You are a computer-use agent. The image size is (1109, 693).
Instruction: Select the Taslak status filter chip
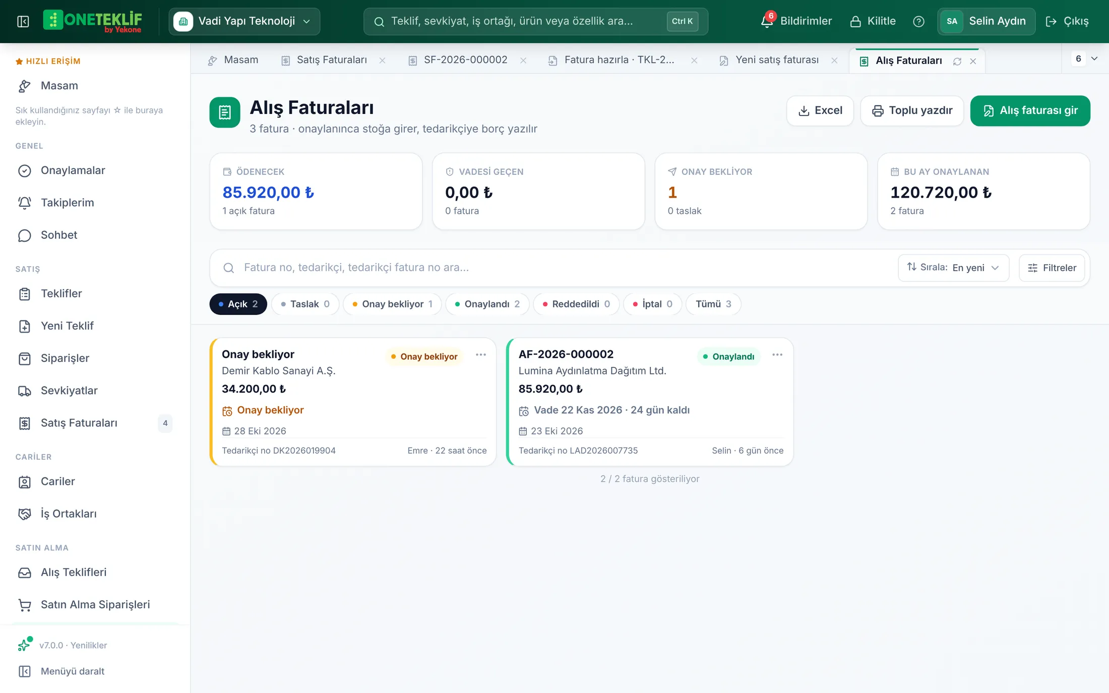click(x=305, y=304)
